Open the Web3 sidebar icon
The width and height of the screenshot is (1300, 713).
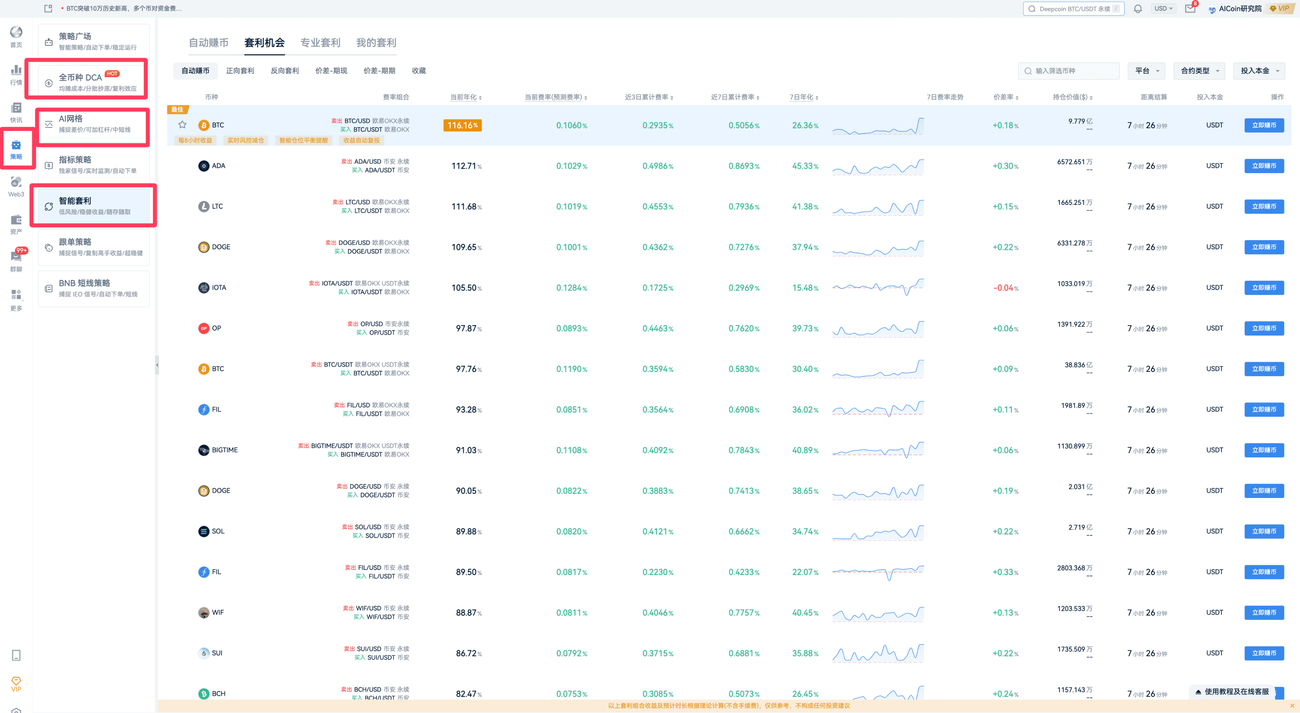16,186
